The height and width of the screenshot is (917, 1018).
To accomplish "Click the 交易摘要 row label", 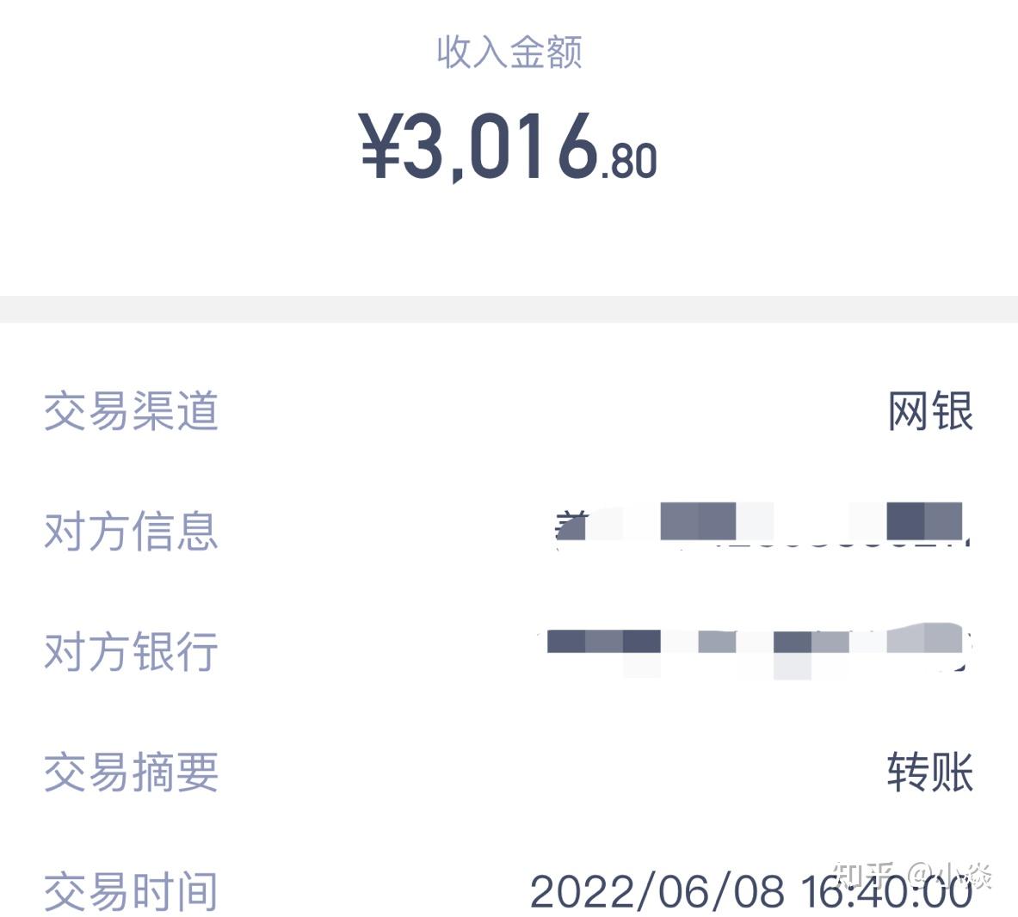I will pyautogui.click(x=131, y=772).
